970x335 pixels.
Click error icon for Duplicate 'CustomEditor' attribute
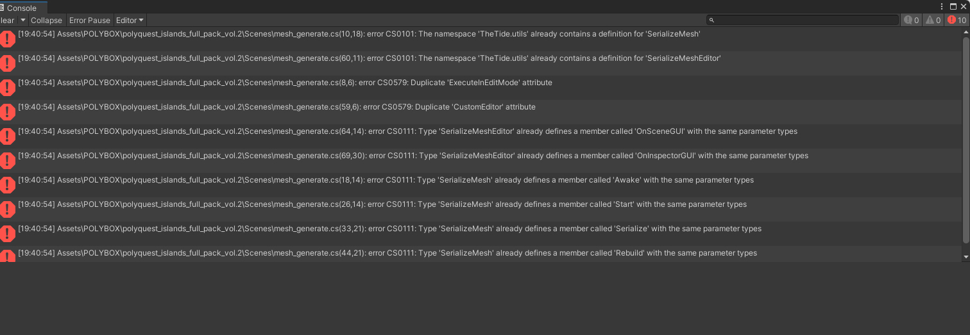point(7,112)
